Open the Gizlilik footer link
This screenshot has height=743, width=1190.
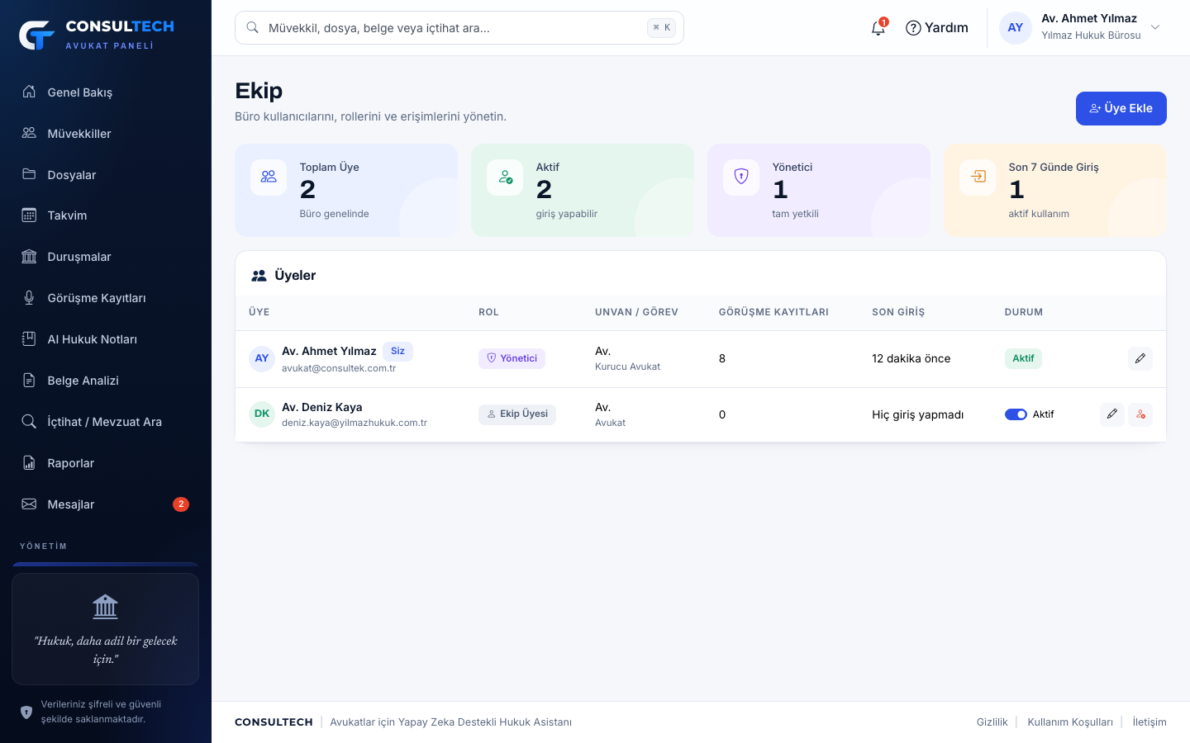[x=992, y=722]
